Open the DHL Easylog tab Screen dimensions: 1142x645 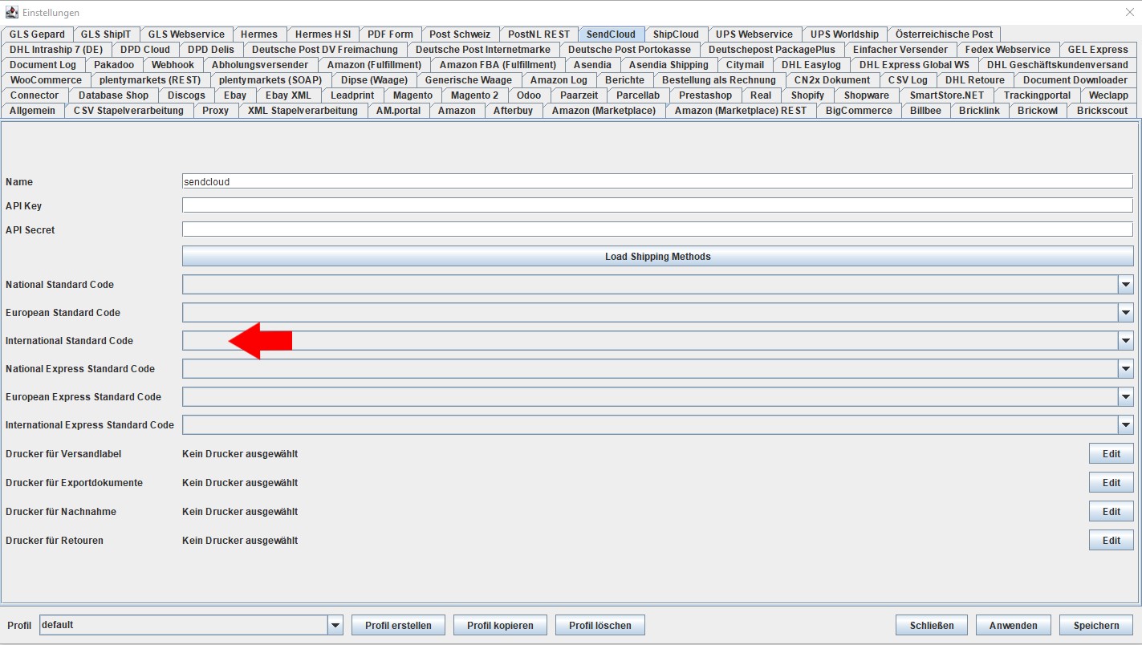811,65
